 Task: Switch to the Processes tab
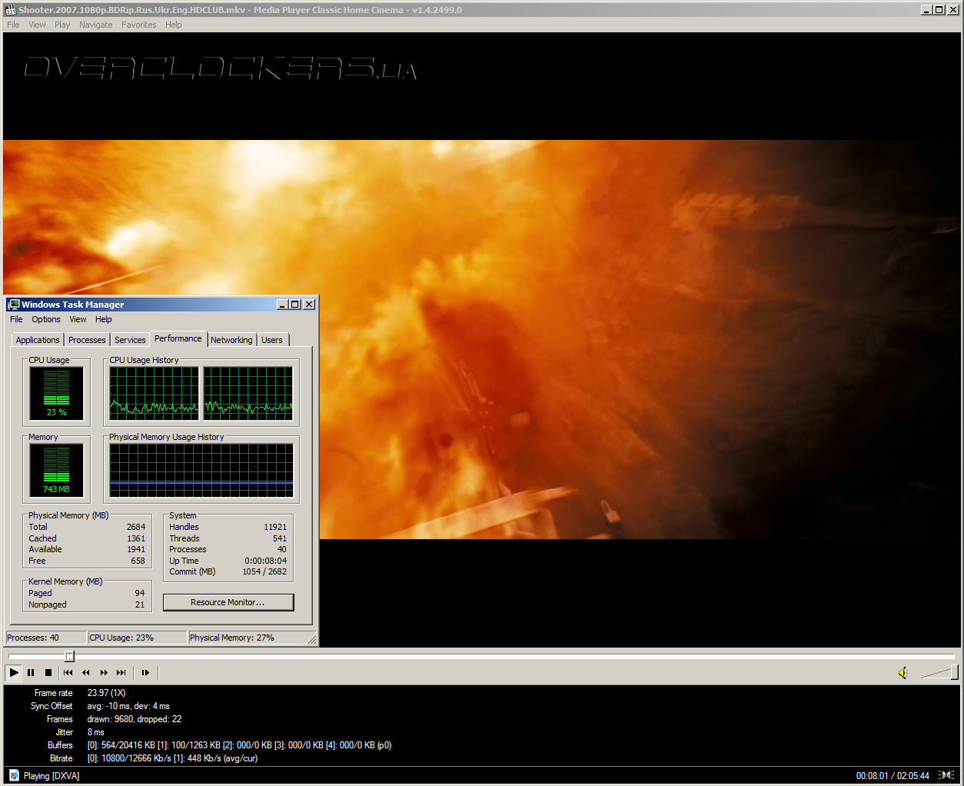pos(87,340)
